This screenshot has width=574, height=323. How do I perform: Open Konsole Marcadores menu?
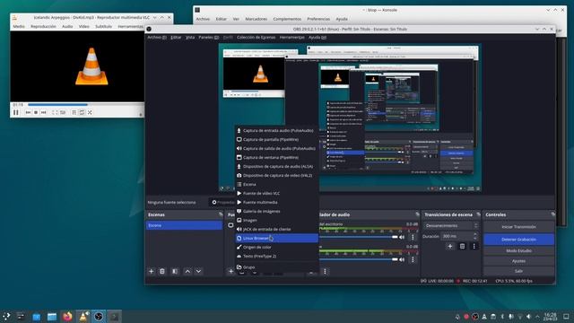click(x=256, y=19)
